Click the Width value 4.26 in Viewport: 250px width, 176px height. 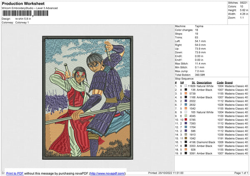tap(244, 14)
